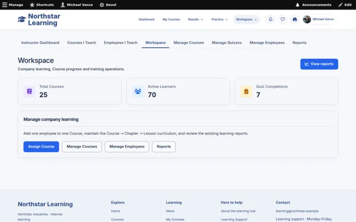Open the Devel gear icon
Screen dimensions: 356x222
(102, 5)
